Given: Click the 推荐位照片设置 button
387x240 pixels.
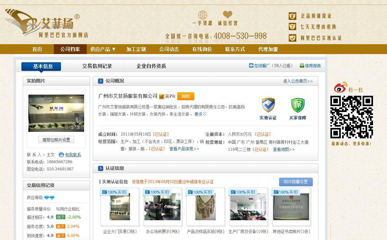Looking at the screenshot, I should [56, 140].
